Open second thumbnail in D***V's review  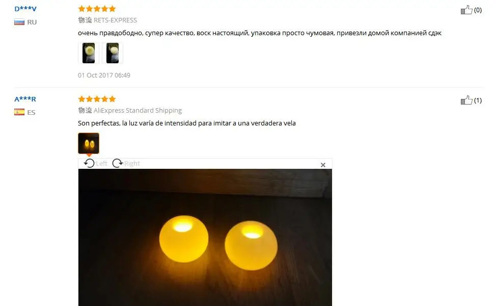click(113, 53)
